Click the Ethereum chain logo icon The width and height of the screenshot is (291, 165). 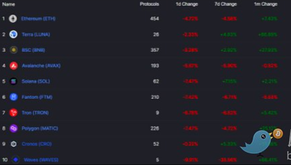13,19
